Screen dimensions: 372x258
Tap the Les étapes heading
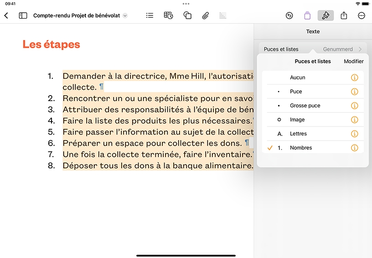(51, 44)
